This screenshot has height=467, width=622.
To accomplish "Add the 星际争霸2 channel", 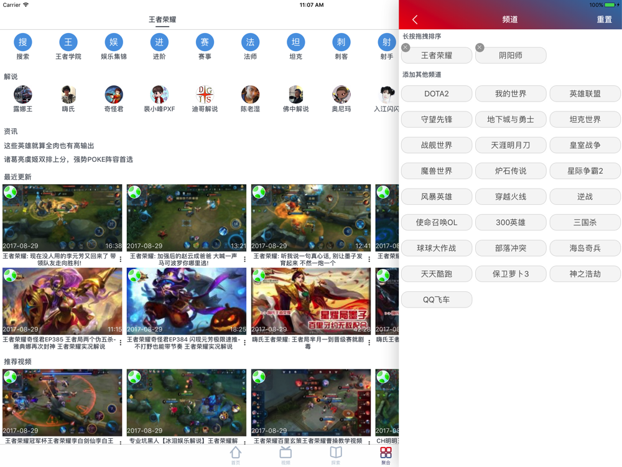I will tap(585, 171).
